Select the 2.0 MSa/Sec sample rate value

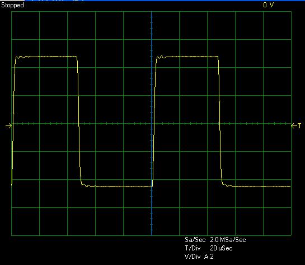pyautogui.click(x=228, y=240)
